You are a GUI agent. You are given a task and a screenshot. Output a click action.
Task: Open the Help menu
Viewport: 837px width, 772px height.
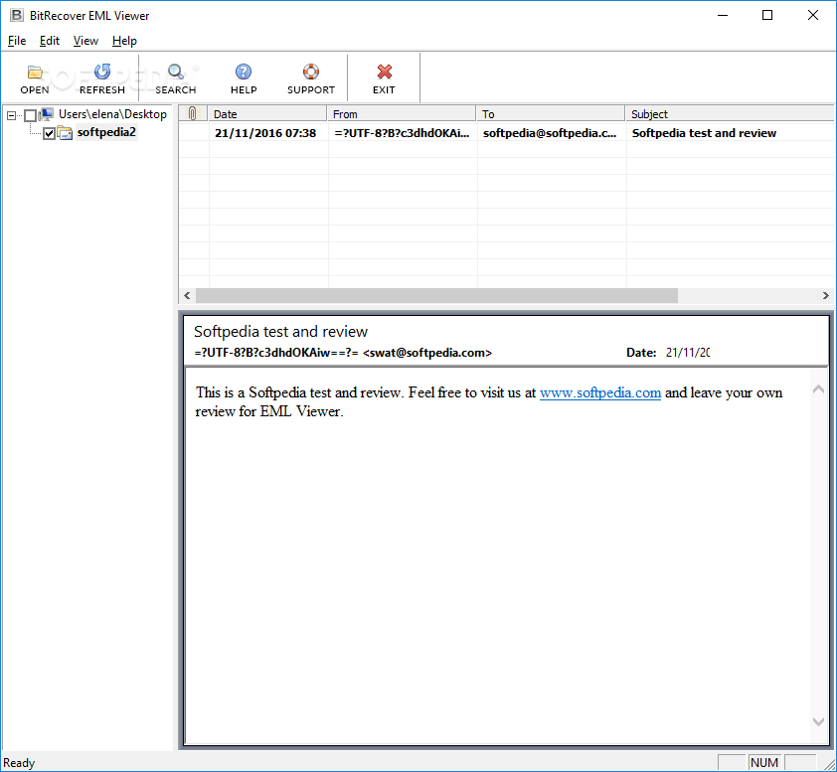pos(124,41)
